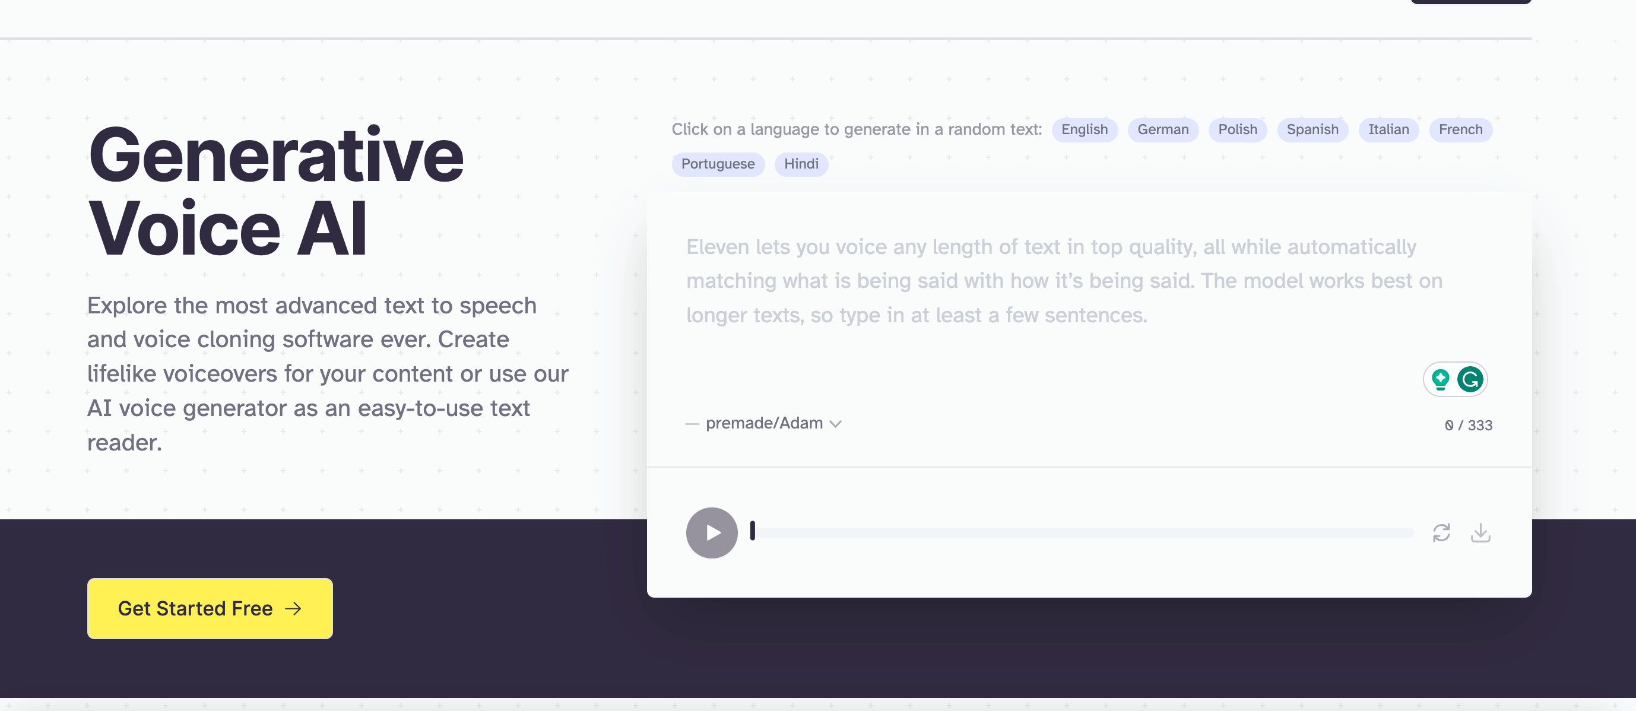
Task: Select the German language tag
Action: 1162,129
